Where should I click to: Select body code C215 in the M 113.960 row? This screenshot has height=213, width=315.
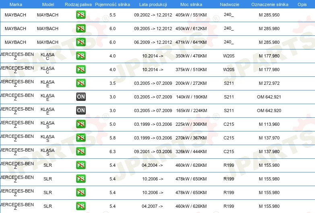click(x=229, y=124)
